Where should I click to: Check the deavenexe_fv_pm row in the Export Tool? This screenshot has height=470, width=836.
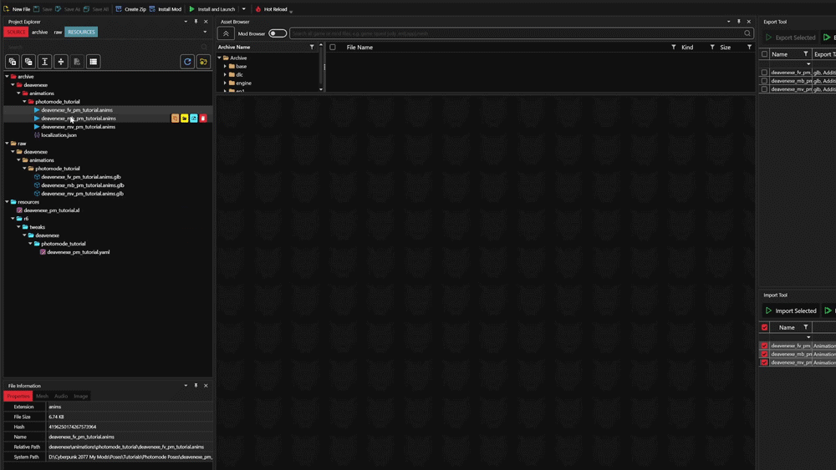tap(764, 73)
